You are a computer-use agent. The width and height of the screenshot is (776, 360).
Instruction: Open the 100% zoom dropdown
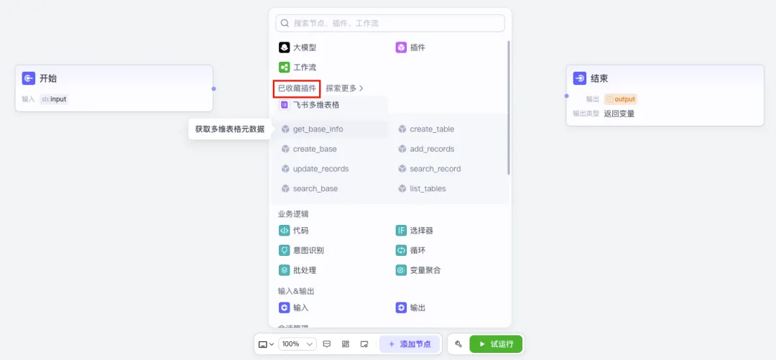pyautogui.click(x=297, y=344)
